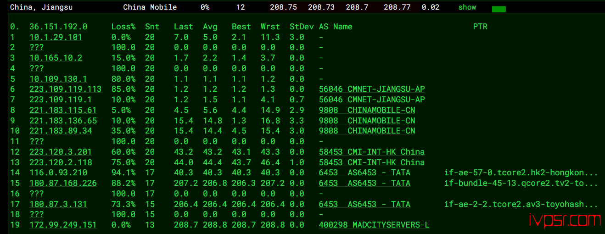Click the 207.2 Last value on hop 15

tap(186, 183)
